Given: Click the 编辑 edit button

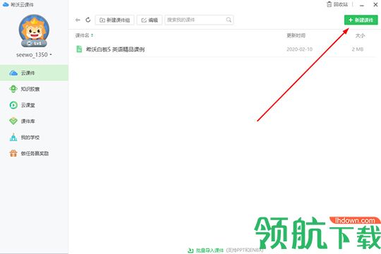Looking at the screenshot, I should point(150,20).
